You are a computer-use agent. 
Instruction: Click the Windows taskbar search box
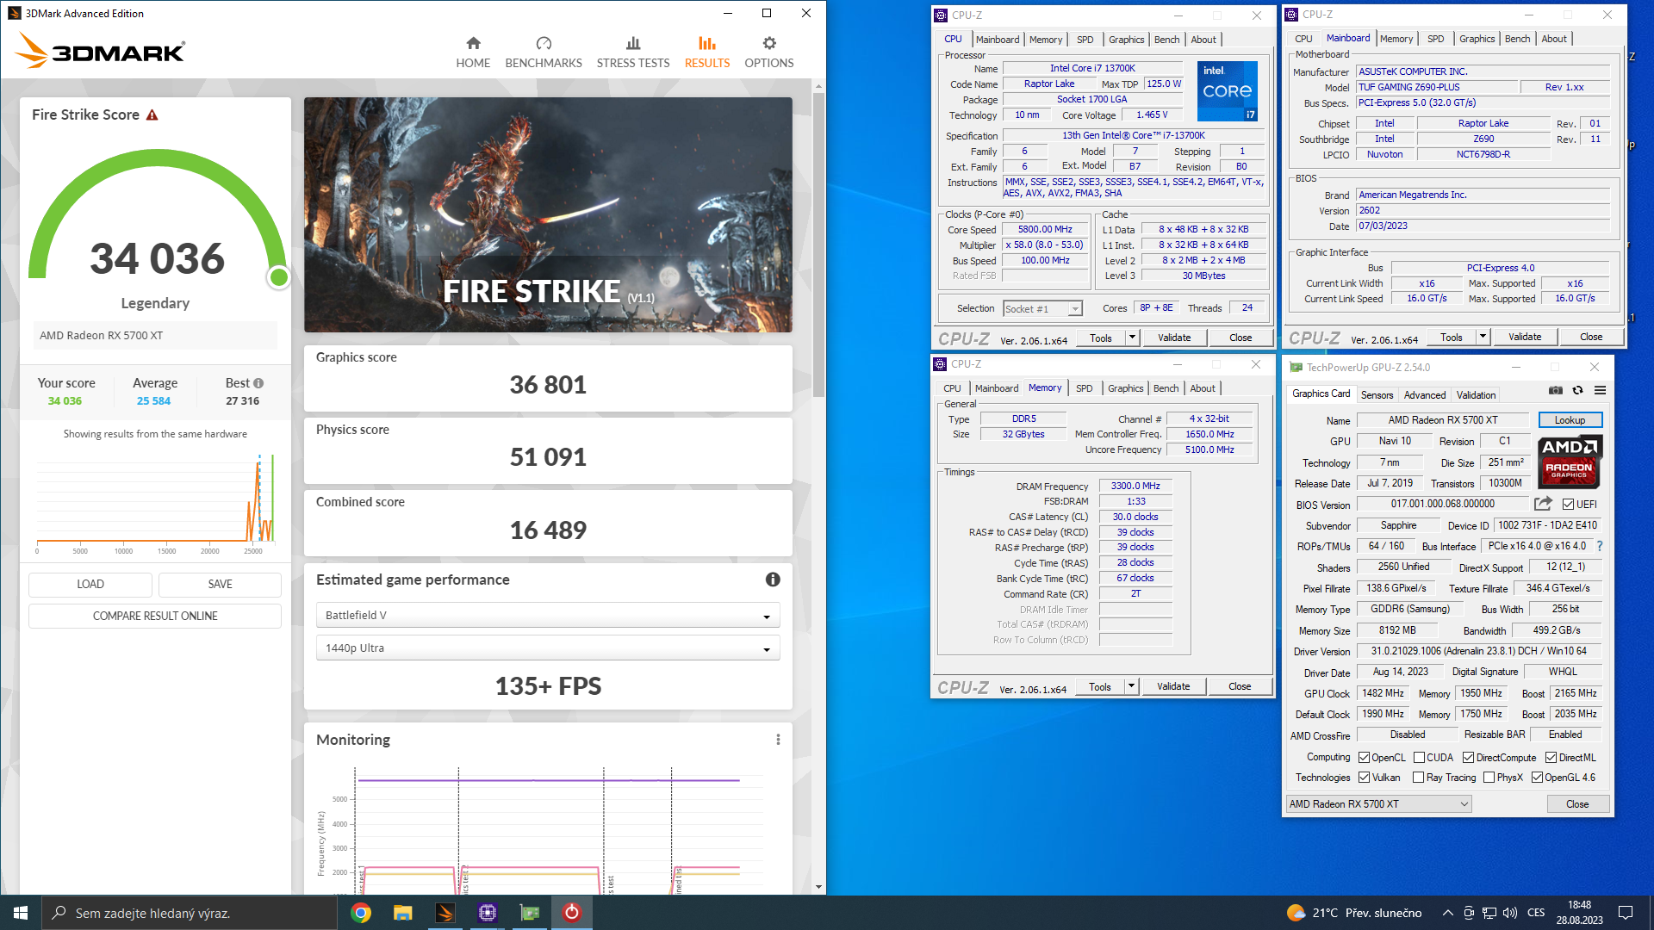(x=190, y=913)
